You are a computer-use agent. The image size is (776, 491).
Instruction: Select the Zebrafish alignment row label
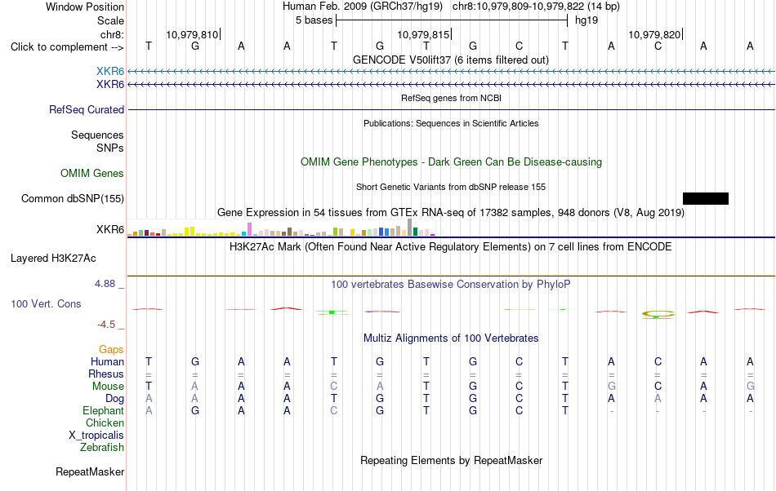102,447
